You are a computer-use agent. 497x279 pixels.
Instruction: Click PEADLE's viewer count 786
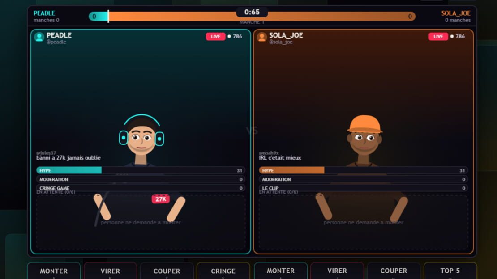click(x=237, y=36)
